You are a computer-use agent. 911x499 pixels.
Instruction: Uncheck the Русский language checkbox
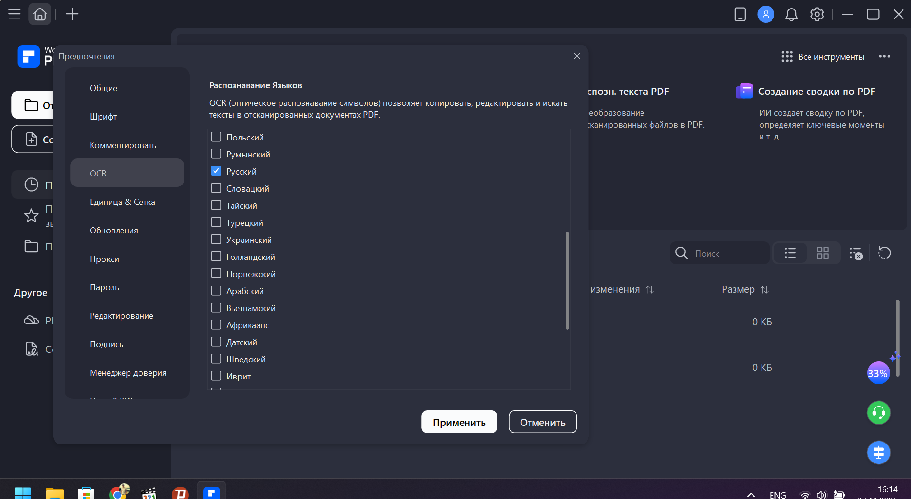pos(216,171)
